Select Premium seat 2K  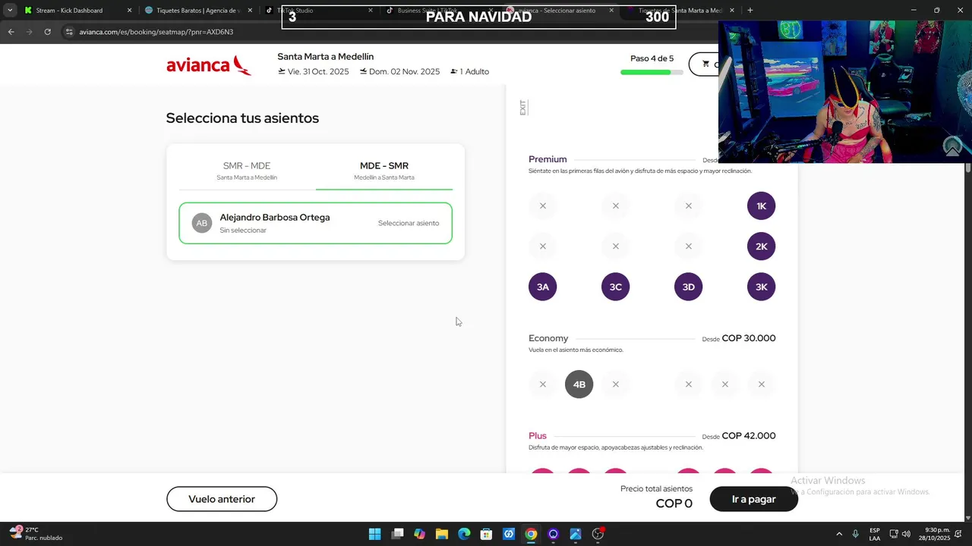pyautogui.click(x=761, y=246)
